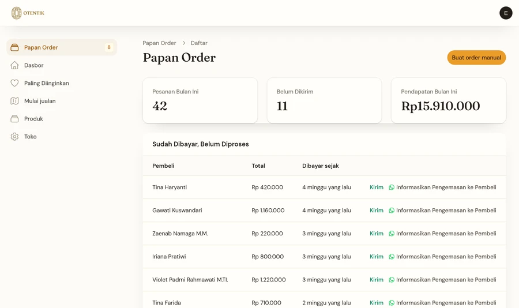Viewport: 519px width, 308px height.
Task: Click the Paling Diinginkan heart icon
Action: pos(14,83)
